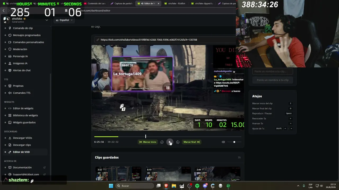Click the skull icon on the taskbar
This screenshot has height=190, width=339.
tap(220, 186)
